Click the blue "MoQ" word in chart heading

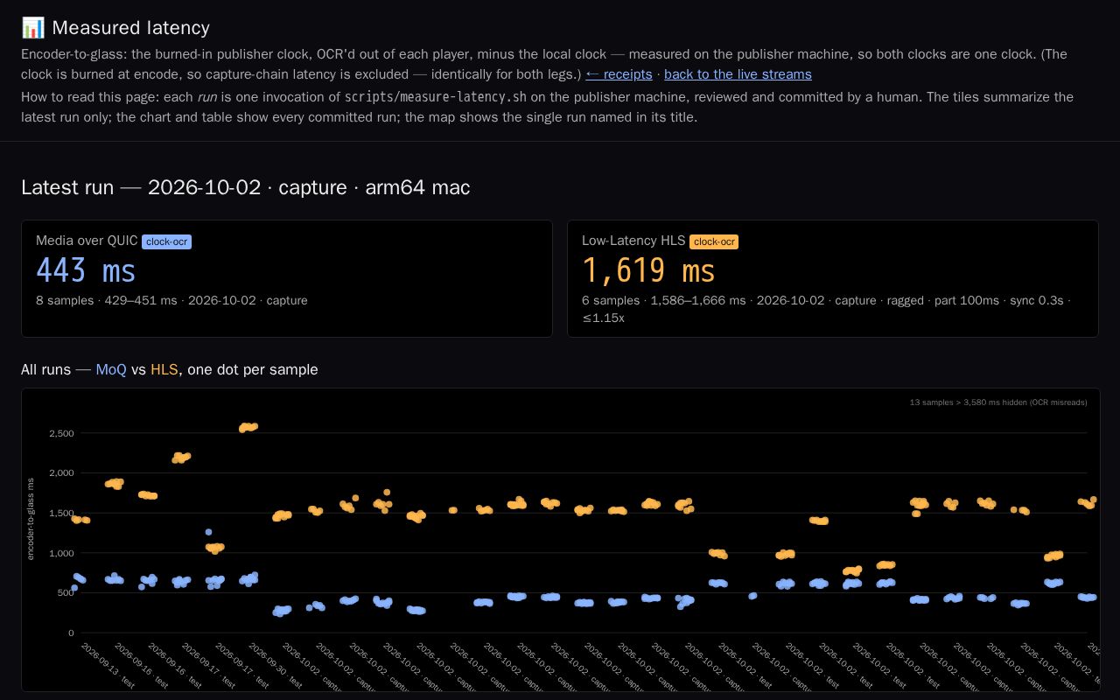pos(111,369)
